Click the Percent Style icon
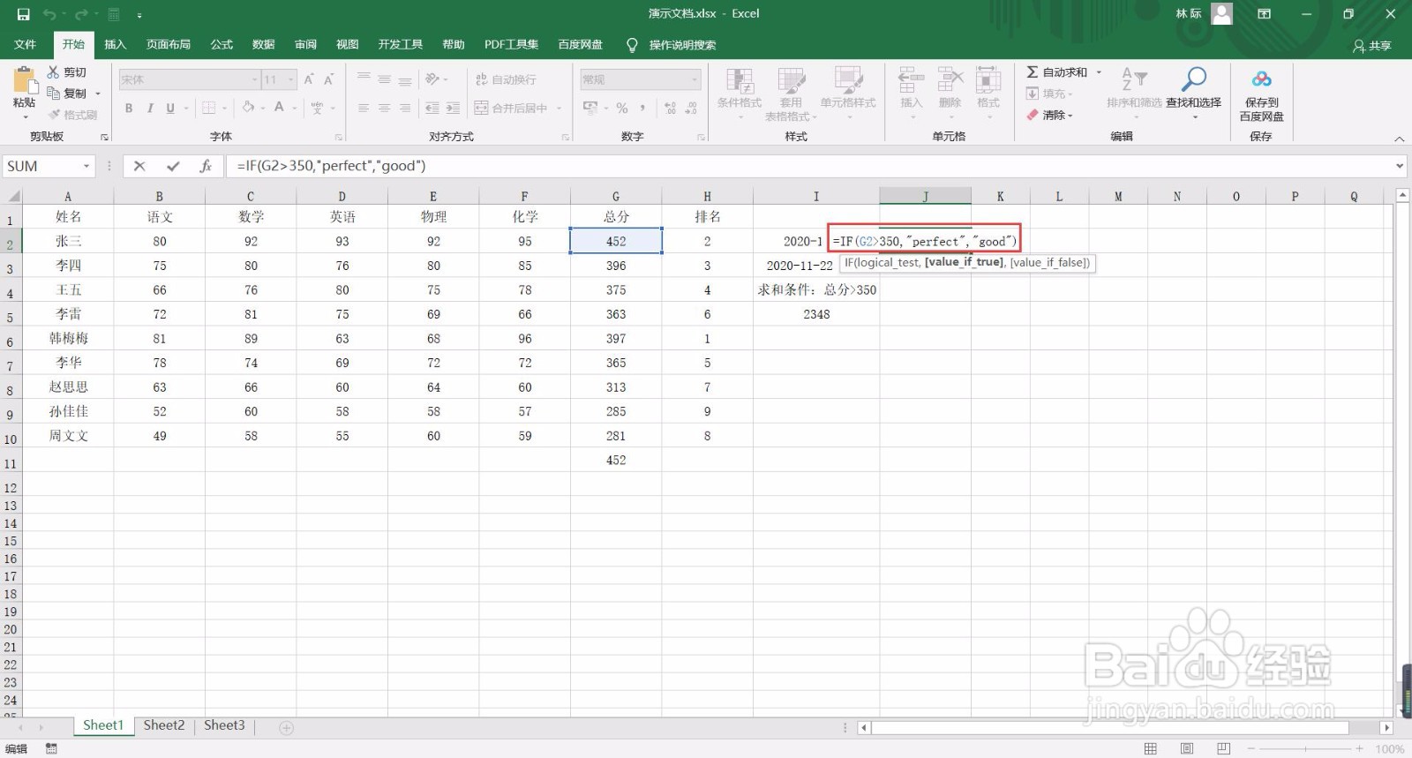The image size is (1412, 758). point(621,108)
